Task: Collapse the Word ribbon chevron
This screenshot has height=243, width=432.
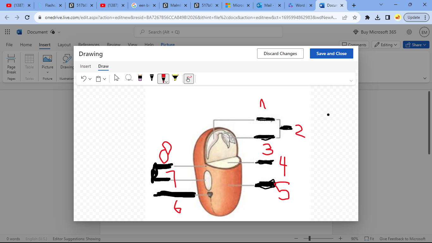Action: click(x=425, y=78)
